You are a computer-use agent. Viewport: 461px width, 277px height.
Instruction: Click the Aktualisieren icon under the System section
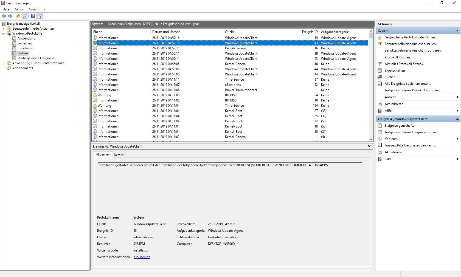(x=380, y=104)
